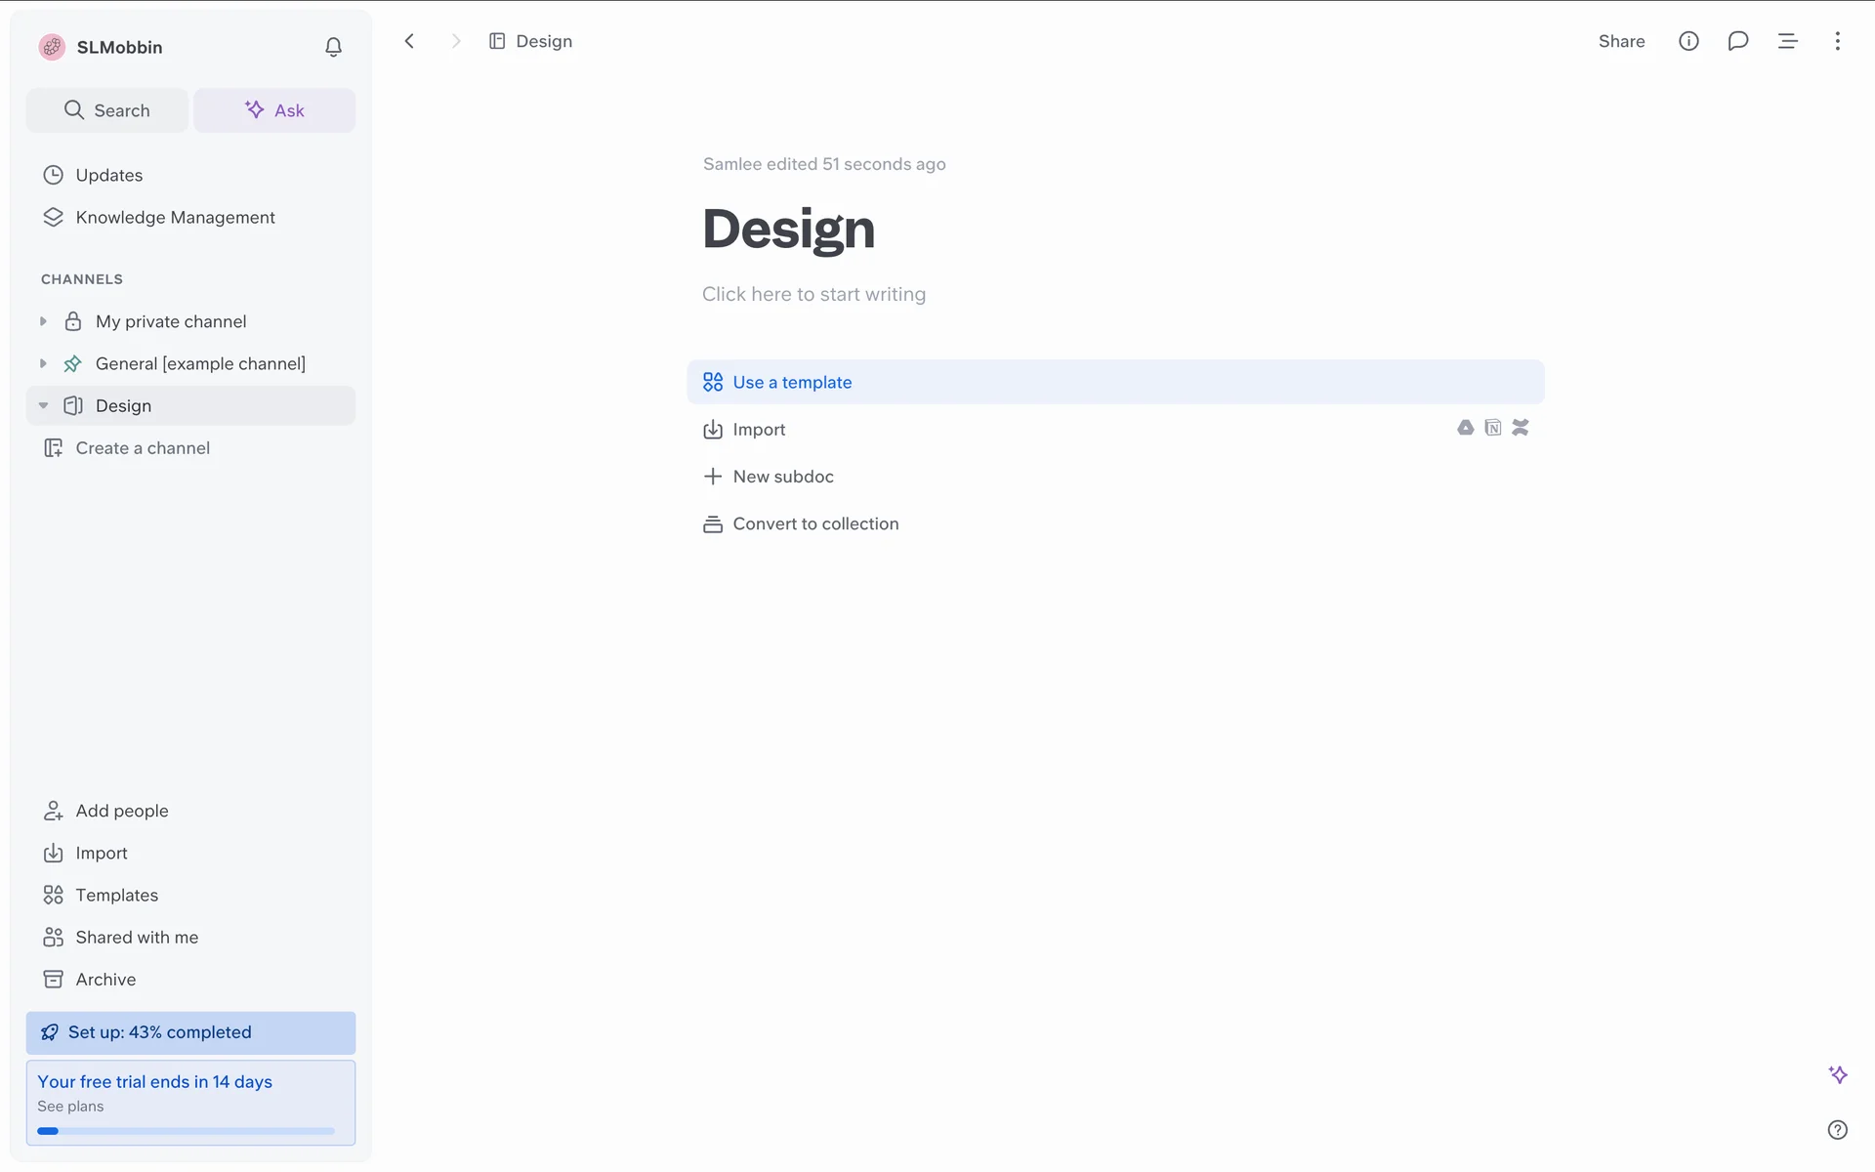The width and height of the screenshot is (1875, 1172).
Task: Open help question mark icon
Action: pyautogui.click(x=1837, y=1130)
